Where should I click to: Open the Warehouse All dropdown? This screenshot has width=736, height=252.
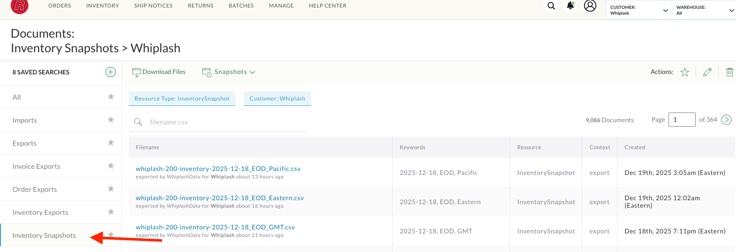704,10
